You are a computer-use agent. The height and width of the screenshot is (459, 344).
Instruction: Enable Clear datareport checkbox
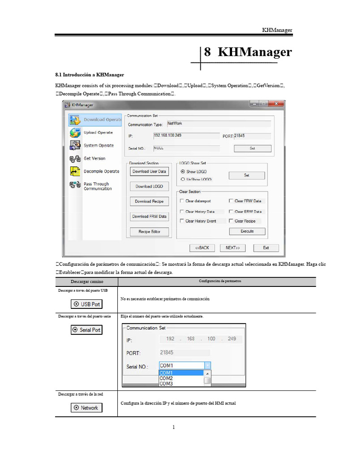pyautogui.click(x=182, y=201)
